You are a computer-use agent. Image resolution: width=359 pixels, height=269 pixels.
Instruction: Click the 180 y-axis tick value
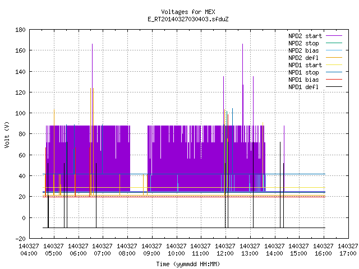(20, 30)
